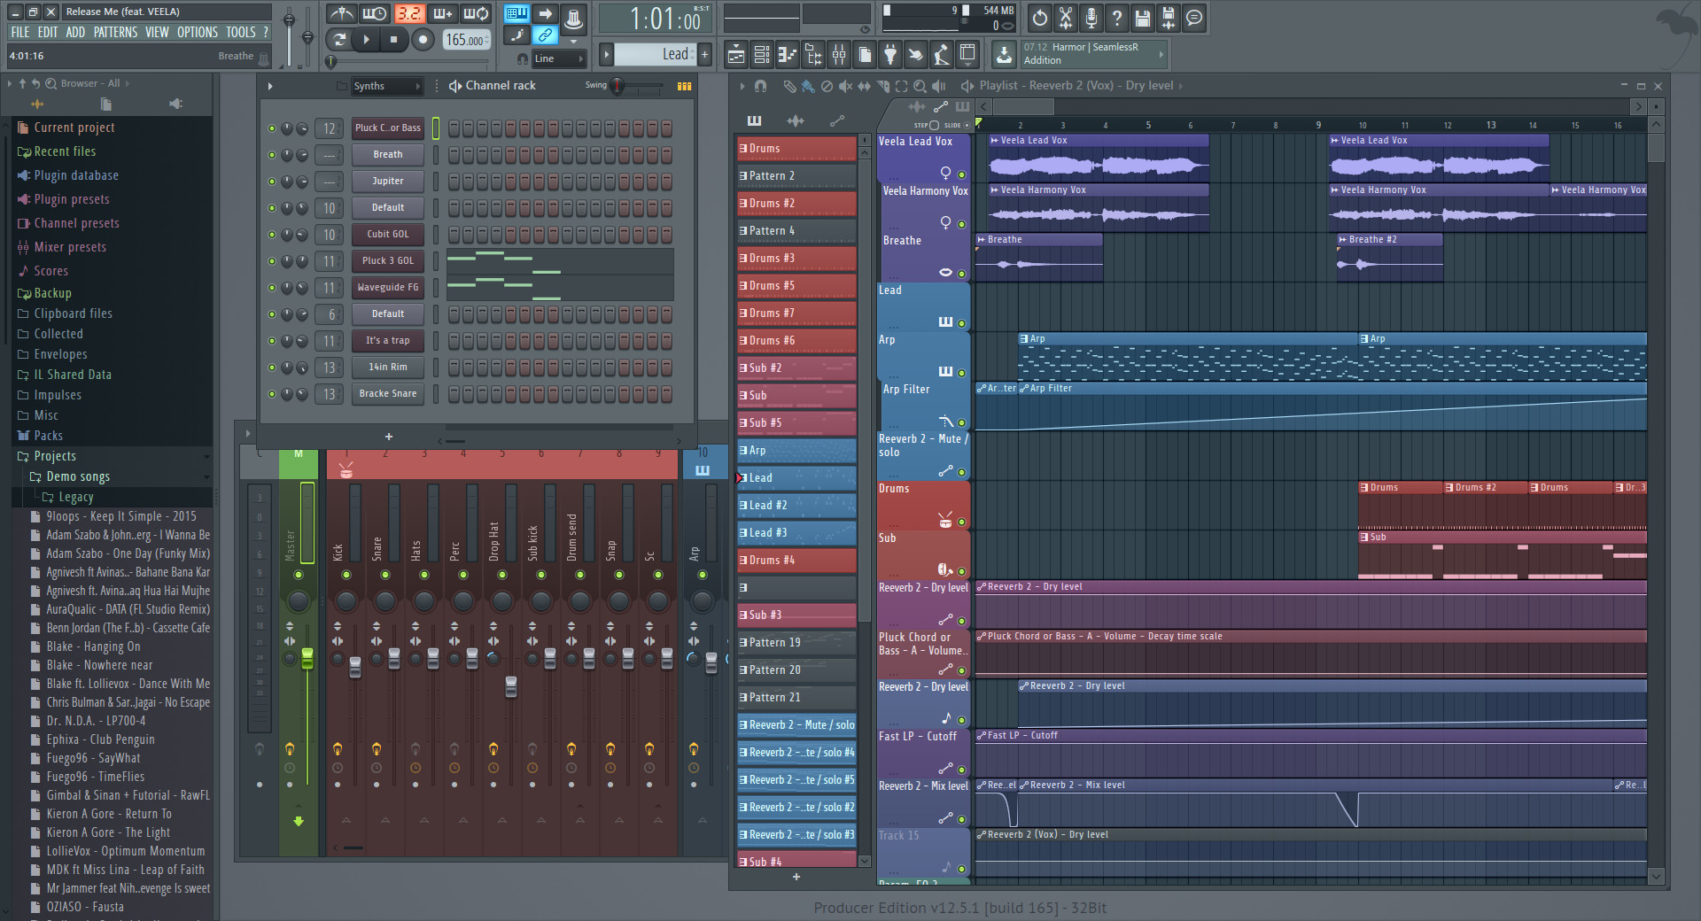
Task: Open the metronome toggle in transport bar
Action: 341,14
